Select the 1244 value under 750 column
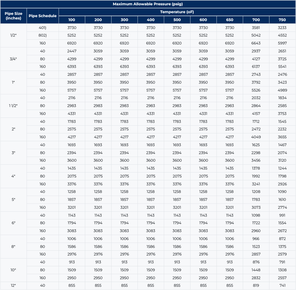296x290 pixels. (282, 168)
